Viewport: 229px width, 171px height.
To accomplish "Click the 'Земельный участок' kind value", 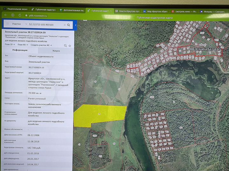I will click(39, 62).
